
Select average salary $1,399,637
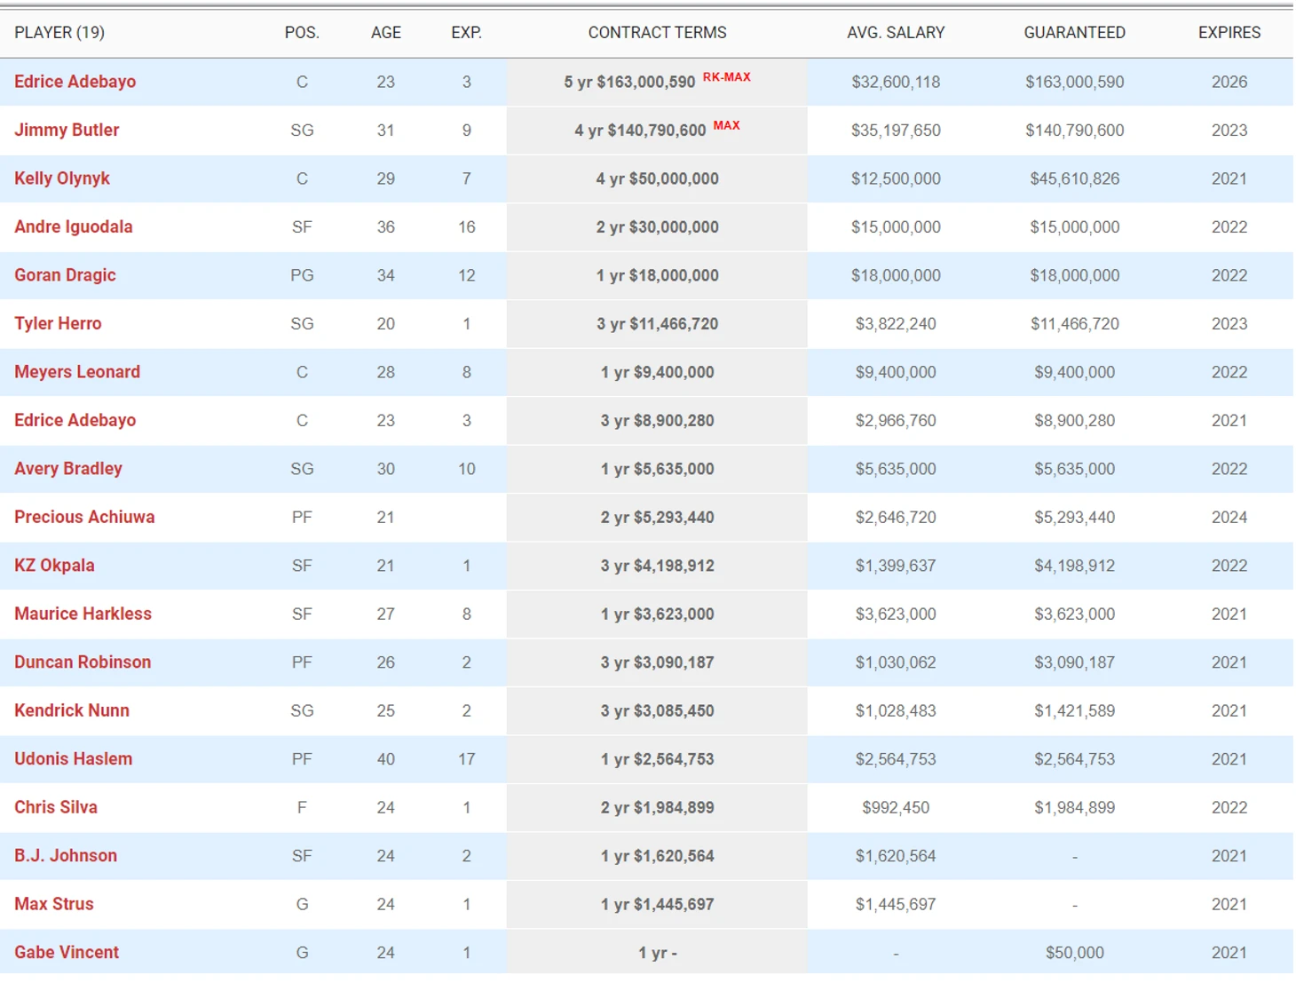896,566
